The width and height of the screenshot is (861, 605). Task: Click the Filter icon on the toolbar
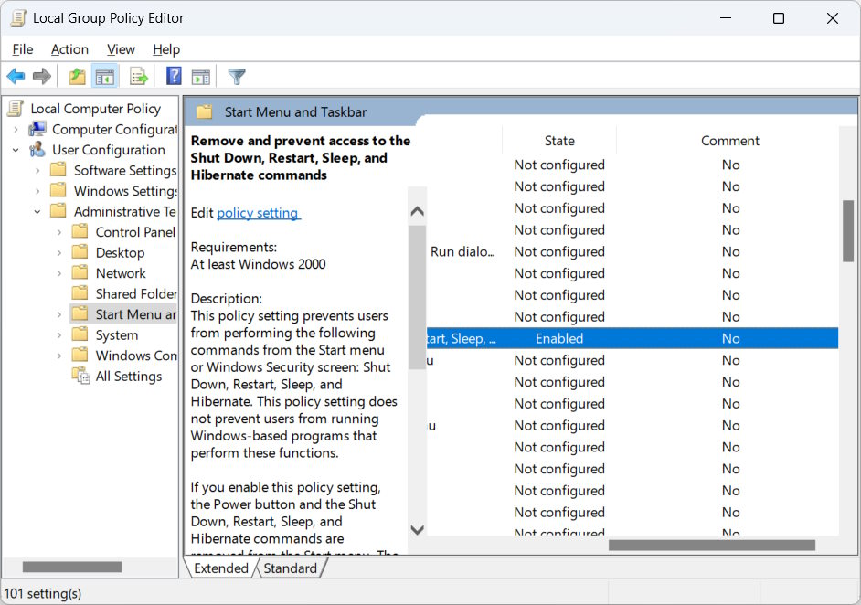[236, 76]
